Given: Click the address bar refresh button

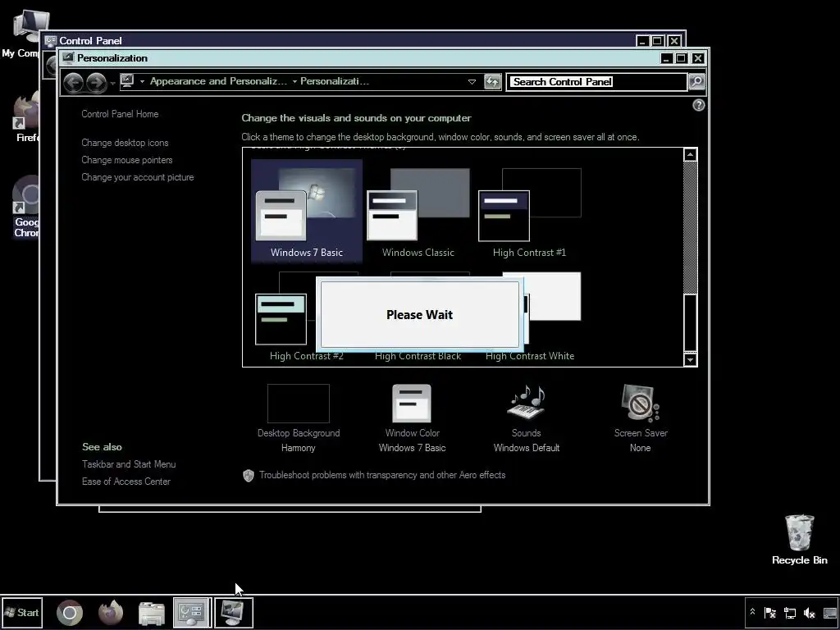Looking at the screenshot, I should [x=492, y=81].
